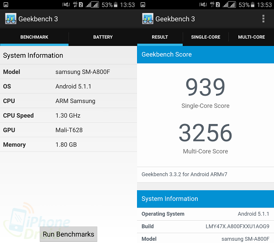Tap the Model row on the result screen

(x=205, y=238)
